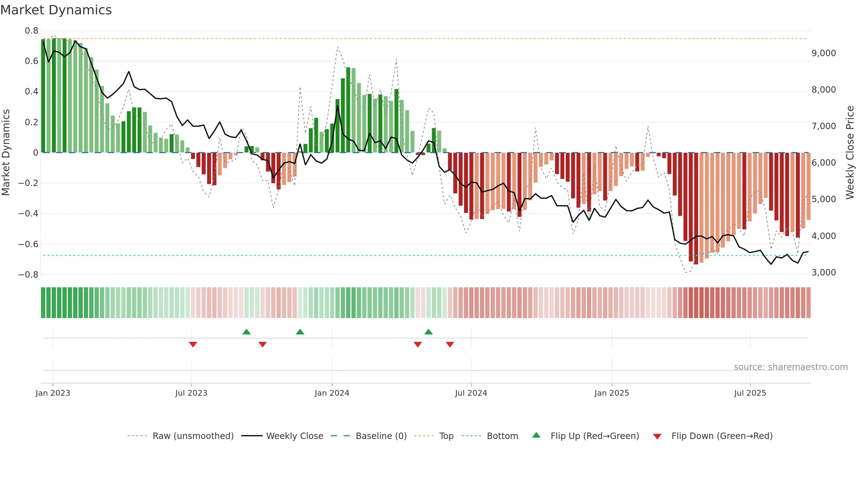The height and width of the screenshot is (483, 860).
Task: Click the 6,000 right axis price label
Action: point(824,163)
